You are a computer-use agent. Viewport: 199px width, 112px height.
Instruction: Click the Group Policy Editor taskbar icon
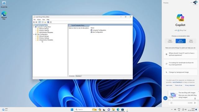click(127, 110)
